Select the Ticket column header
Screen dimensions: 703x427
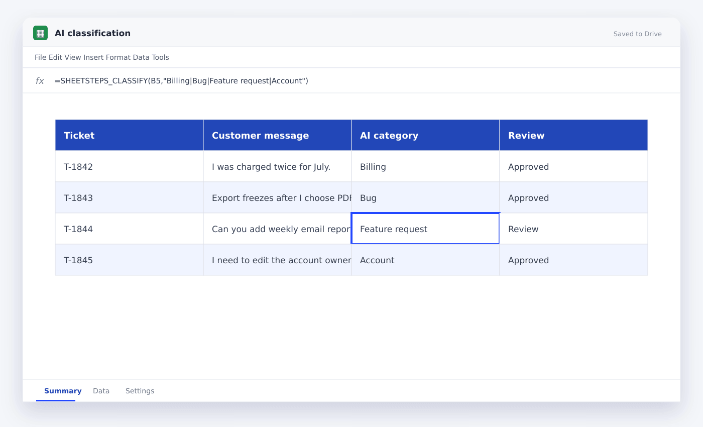(x=129, y=135)
